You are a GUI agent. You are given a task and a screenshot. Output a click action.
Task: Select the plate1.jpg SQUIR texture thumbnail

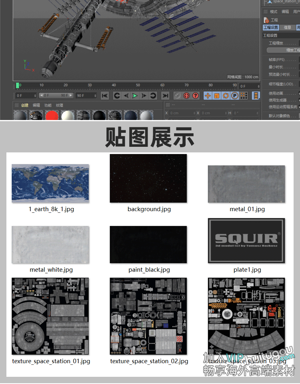(246, 241)
